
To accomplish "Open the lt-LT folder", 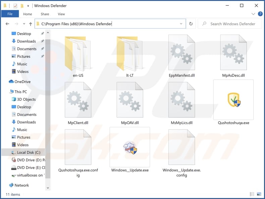I will pyautogui.click(x=130, y=56).
